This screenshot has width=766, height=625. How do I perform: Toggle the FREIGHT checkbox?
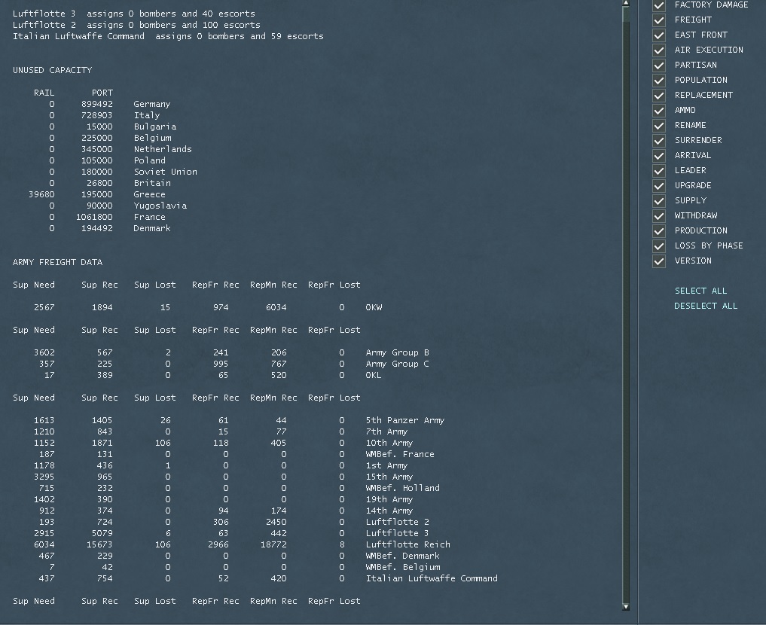pyautogui.click(x=659, y=20)
